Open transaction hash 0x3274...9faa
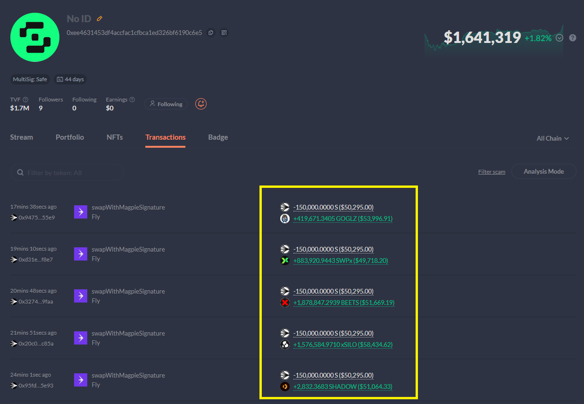 tap(36, 301)
